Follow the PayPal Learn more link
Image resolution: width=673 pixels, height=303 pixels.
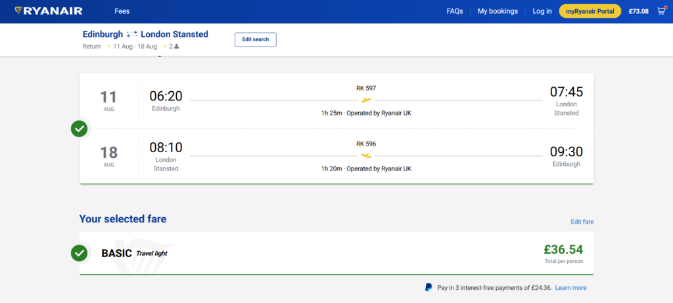(571, 287)
